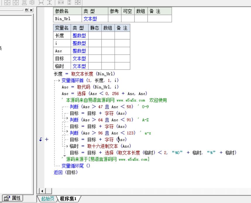This screenshot has width=251, height=203.
Task: Click the equal vertical spacing toolbar icon
Action: coord(49,2)
